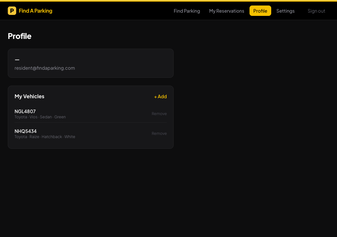The height and width of the screenshot is (237, 337).
Task: Sign out of the account
Action: pos(316,11)
